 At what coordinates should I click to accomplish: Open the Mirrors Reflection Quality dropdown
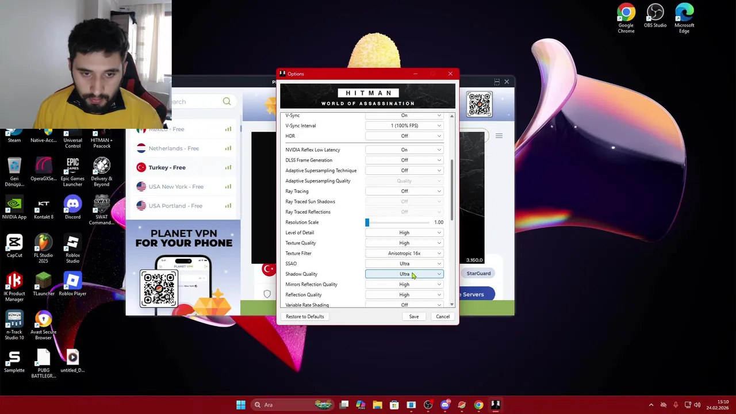pyautogui.click(x=404, y=285)
